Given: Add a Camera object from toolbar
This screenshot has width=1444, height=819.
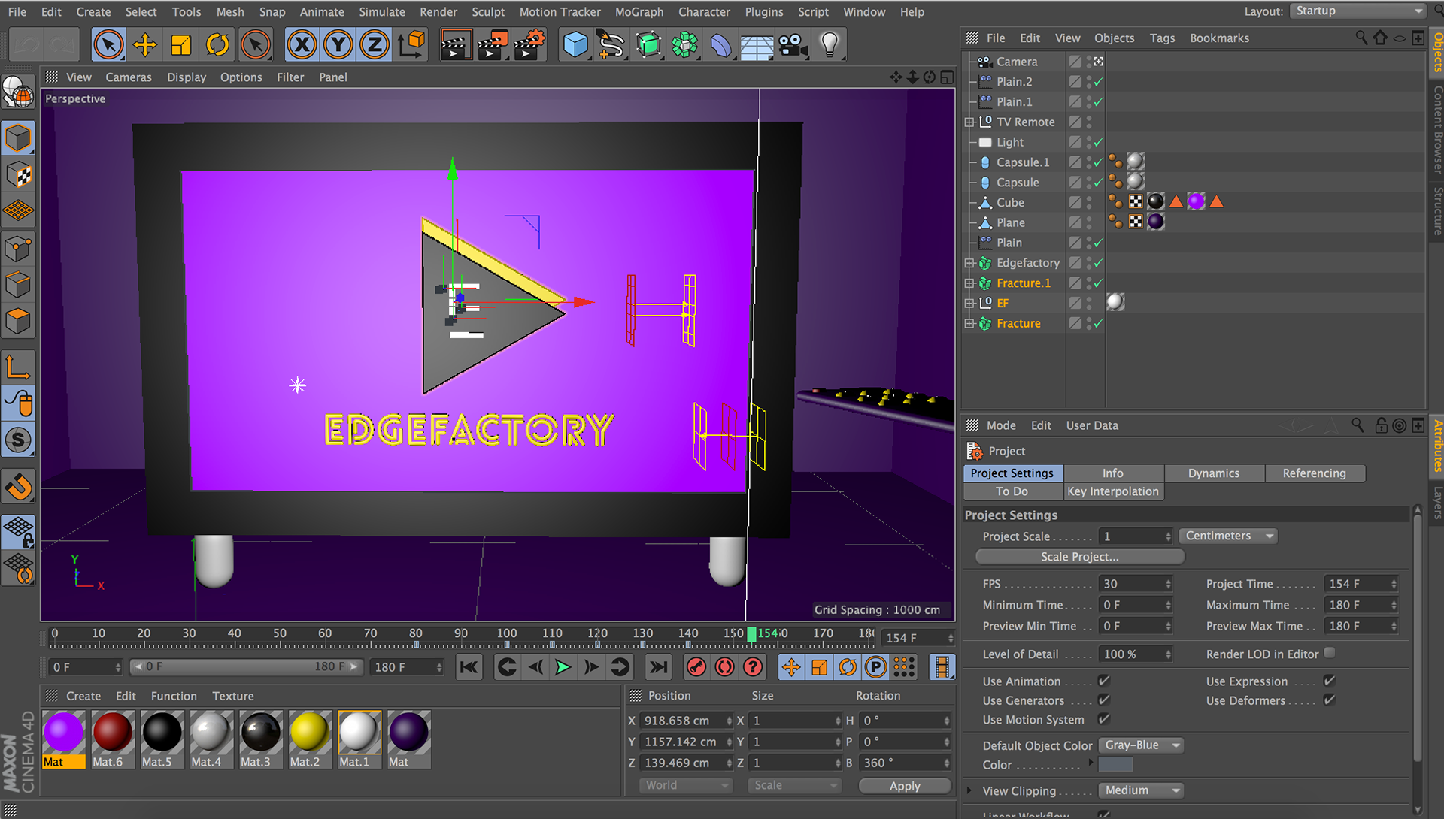Looking at the screenshot, I should [x=792, y=45].
